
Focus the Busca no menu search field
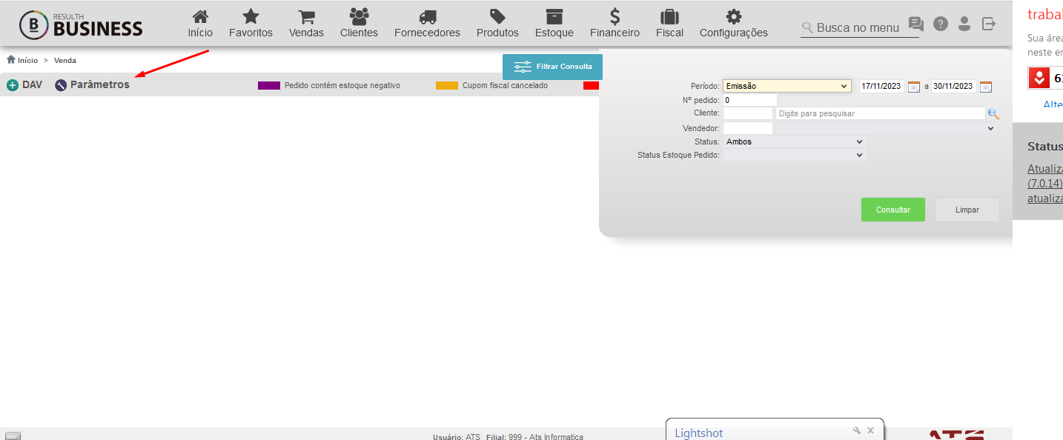860,27
